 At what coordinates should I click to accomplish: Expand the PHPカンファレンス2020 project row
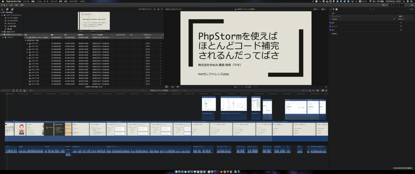(x=27, y=37)
